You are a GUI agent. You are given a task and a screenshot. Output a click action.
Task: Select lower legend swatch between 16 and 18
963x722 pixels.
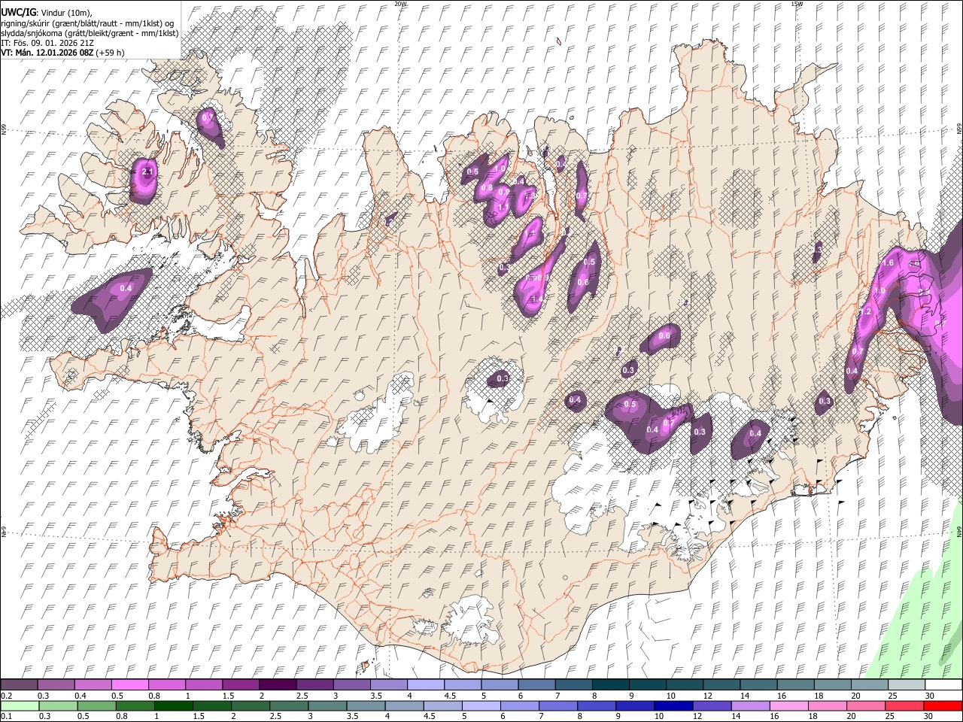point(789,705)
